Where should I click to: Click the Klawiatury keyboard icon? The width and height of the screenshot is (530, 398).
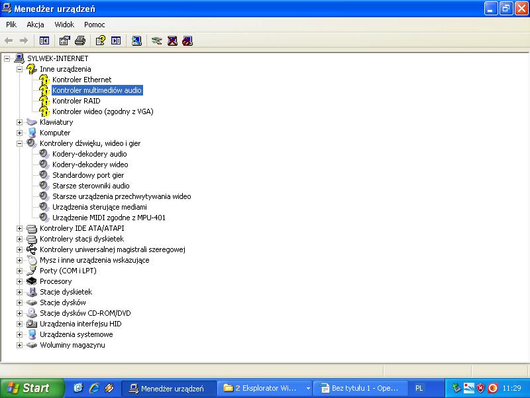tap(31, 122)
